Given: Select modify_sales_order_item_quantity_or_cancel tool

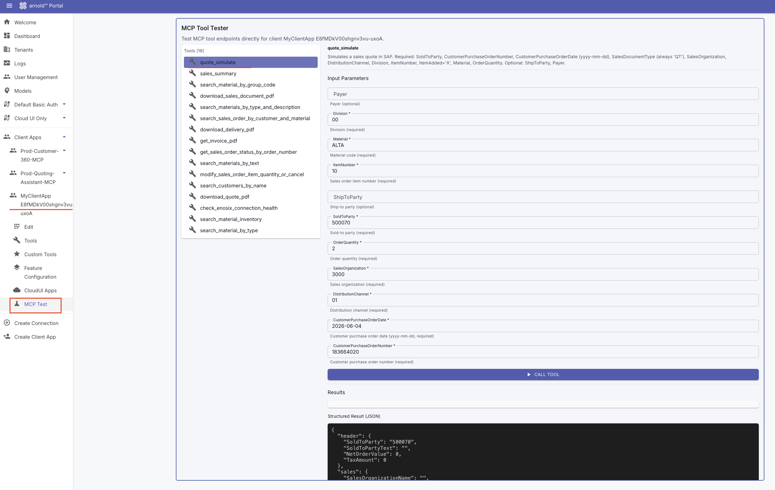Looking at the screenshot, I should (x=250, y=174).
